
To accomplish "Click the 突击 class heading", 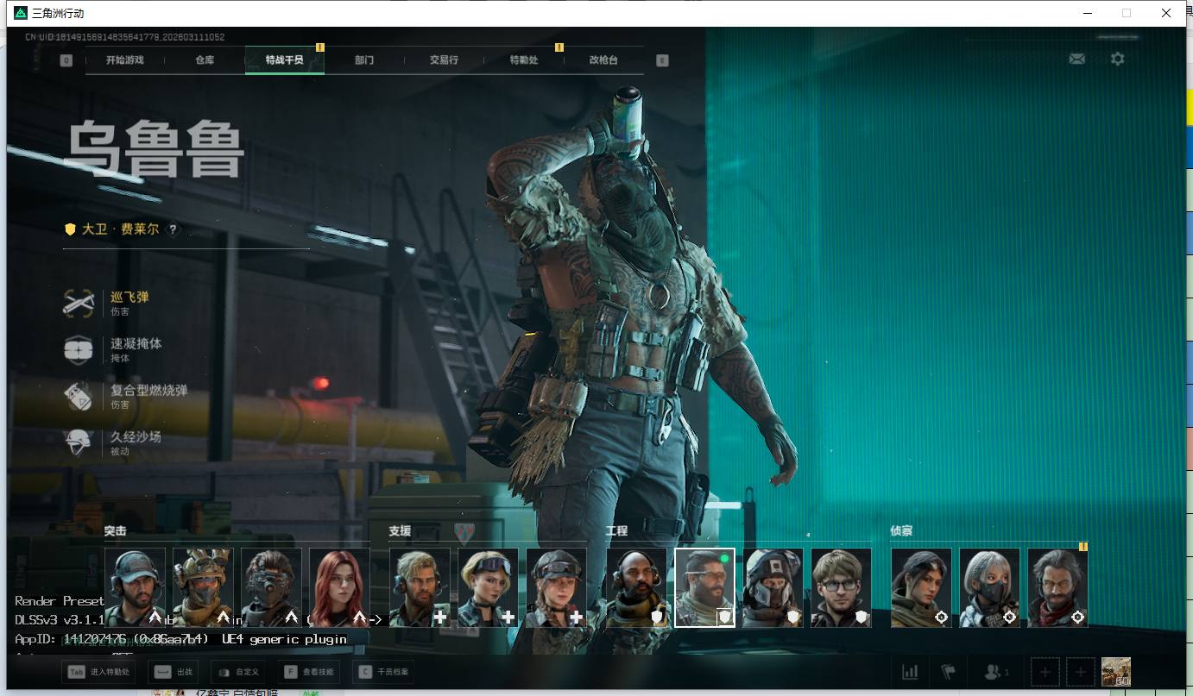I will [x=115, y=531].
